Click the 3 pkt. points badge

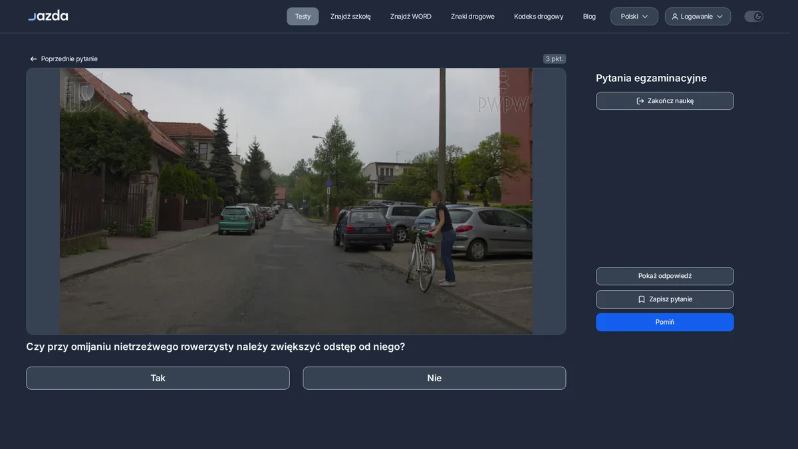pos(555,59)
